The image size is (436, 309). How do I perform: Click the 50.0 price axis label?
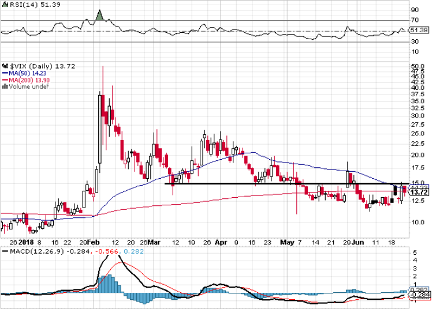418,66
